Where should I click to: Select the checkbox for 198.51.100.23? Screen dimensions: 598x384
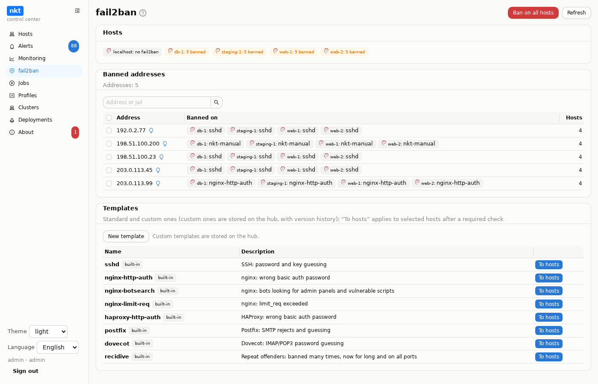109,157
